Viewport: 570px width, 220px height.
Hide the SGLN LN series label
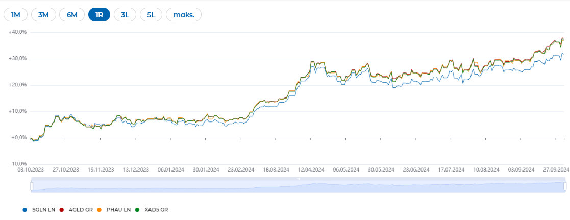[x=43, y=210]
